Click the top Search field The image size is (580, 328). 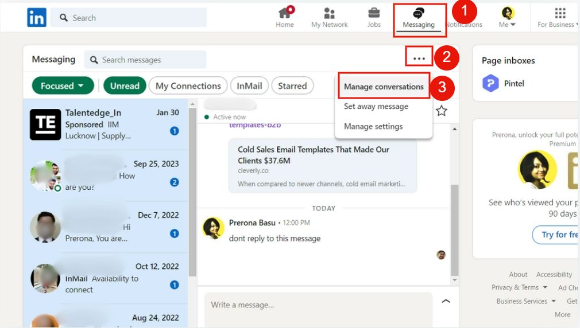[129, 18]
